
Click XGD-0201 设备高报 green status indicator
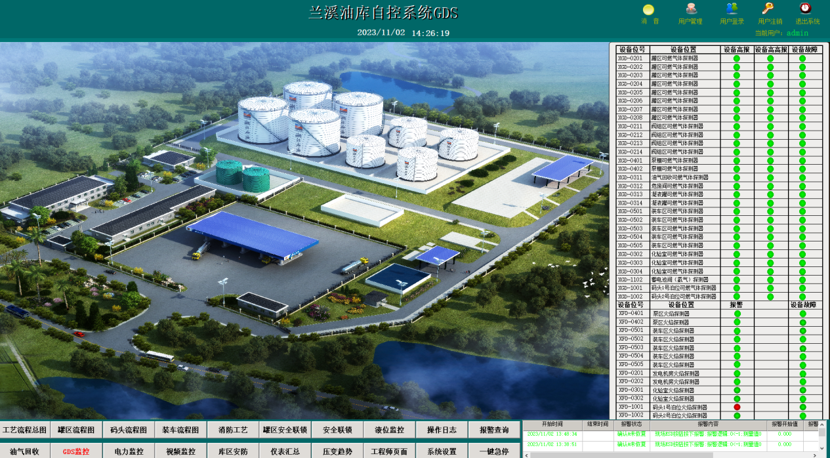click(737, 58)
